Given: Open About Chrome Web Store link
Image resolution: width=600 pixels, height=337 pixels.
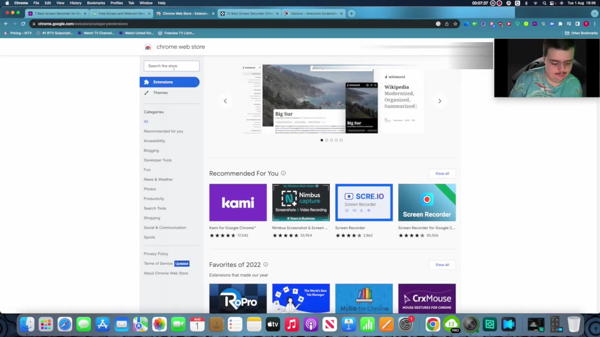Looking at the screenshot, I should 165,273.
